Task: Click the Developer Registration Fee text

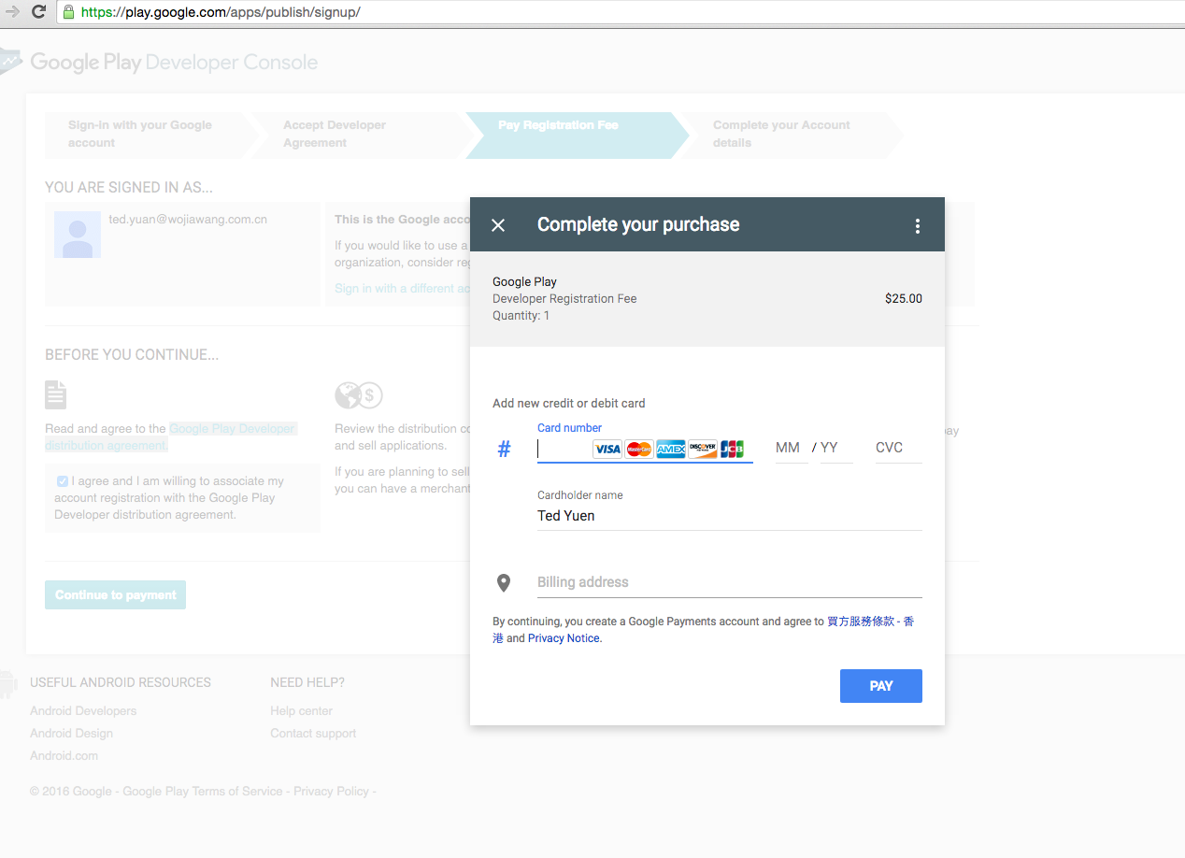Action: 564,299
